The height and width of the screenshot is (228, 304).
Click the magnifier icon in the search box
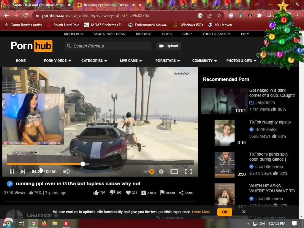click(x=69, y=46)
